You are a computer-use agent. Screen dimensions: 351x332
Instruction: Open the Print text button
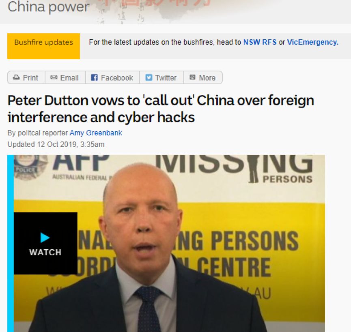[30, 78]
